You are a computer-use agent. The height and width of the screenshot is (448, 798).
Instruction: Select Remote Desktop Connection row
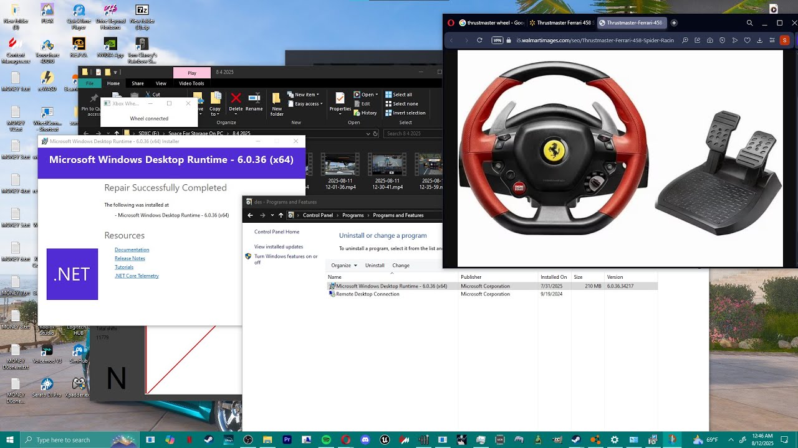493,294
